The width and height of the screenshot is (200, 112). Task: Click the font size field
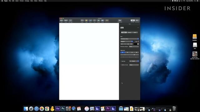coord(136,41)
